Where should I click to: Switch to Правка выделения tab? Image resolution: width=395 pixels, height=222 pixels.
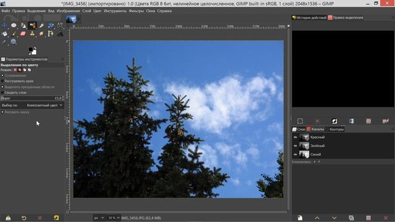[346, 17]
